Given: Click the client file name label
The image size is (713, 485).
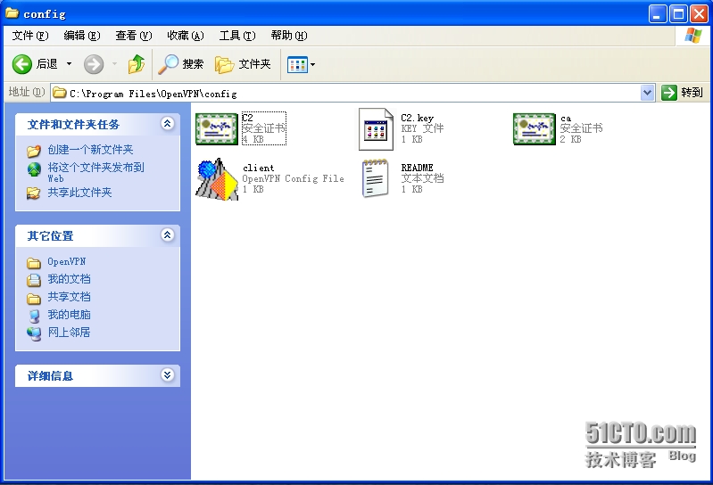Looking at the screenshot, I should pos(258,168).
